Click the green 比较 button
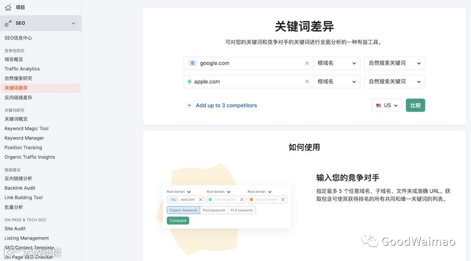 416,105
